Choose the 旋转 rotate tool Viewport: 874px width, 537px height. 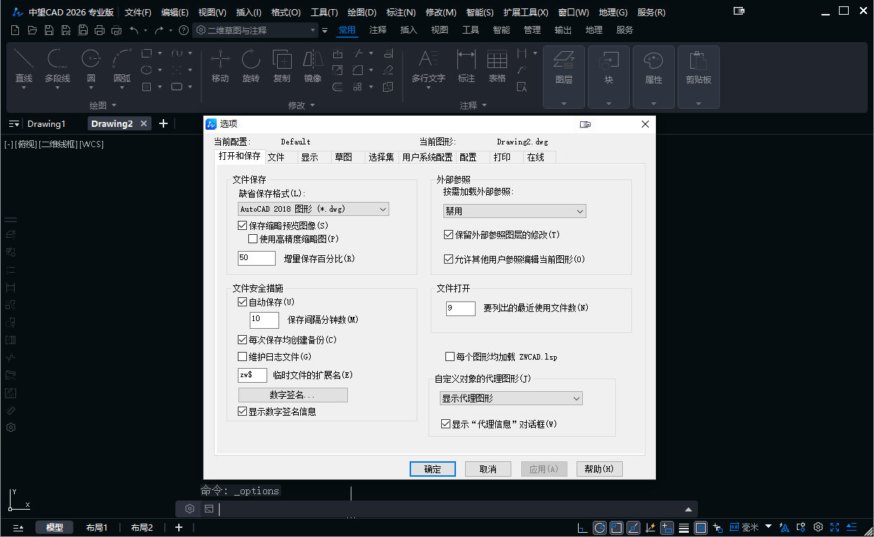pos(250,67)
